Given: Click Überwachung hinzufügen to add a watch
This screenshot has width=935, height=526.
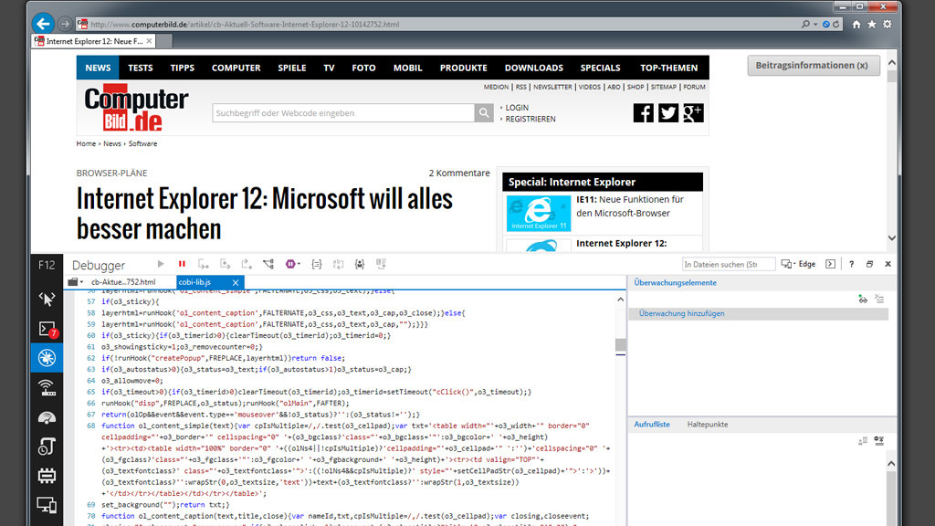Looking at the screenshot, I should click(681, 314).
